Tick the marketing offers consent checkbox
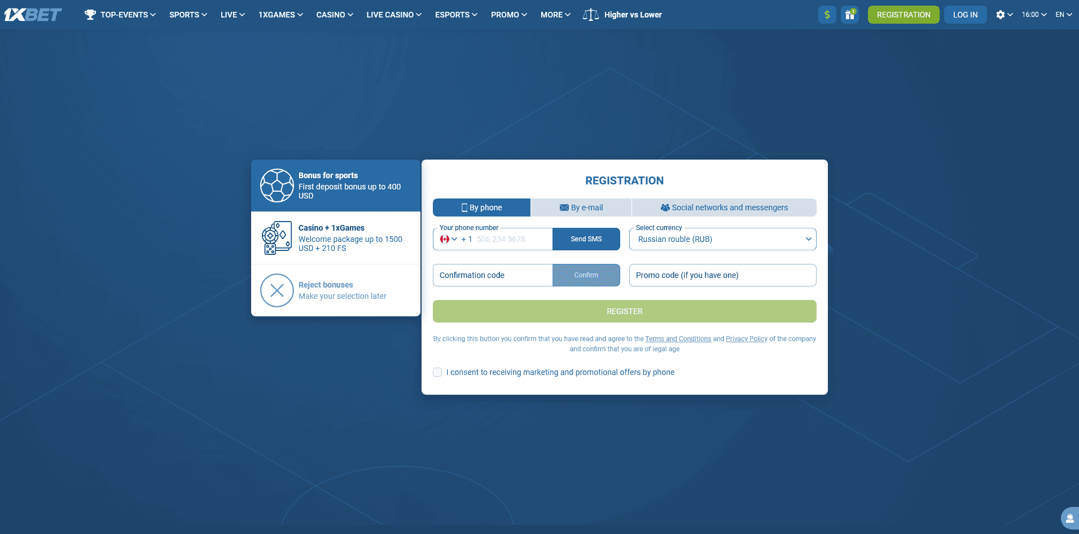 pyautogui.click(x=437, y=372)
